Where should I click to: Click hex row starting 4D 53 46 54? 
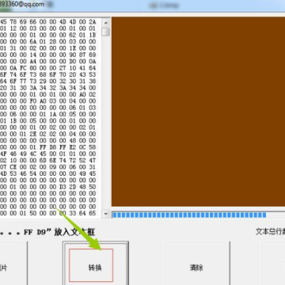coord(47,173)
